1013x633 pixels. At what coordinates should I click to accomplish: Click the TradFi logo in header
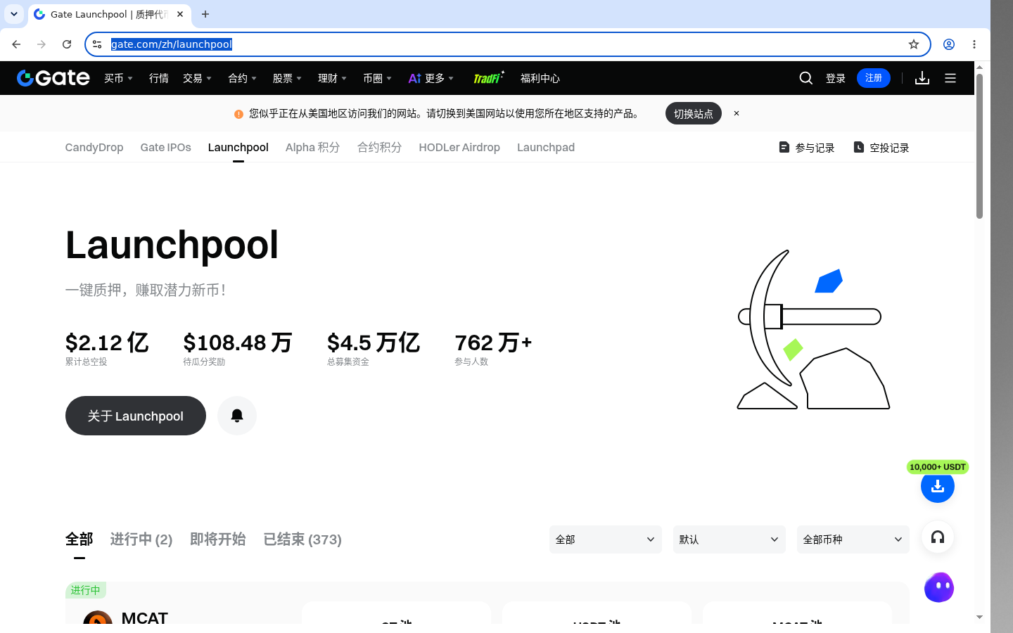coord(489,78)
